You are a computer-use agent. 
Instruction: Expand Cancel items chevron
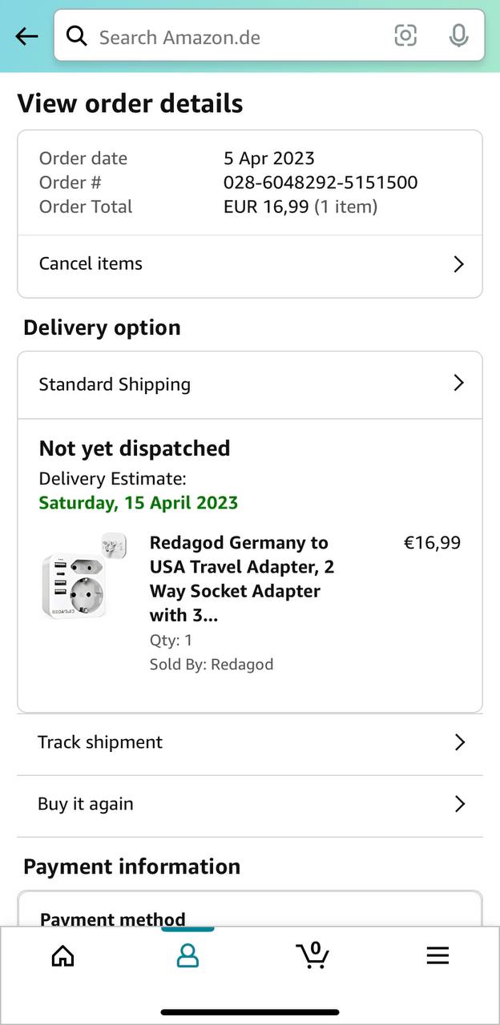[458, 264]
